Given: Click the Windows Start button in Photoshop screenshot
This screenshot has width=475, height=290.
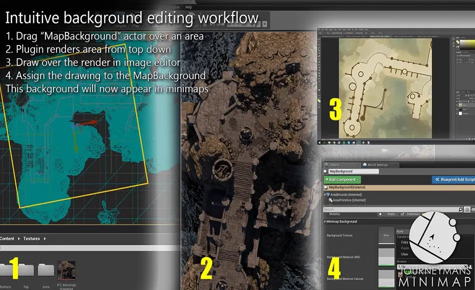Looking at the screenshot, I should 320,142.
